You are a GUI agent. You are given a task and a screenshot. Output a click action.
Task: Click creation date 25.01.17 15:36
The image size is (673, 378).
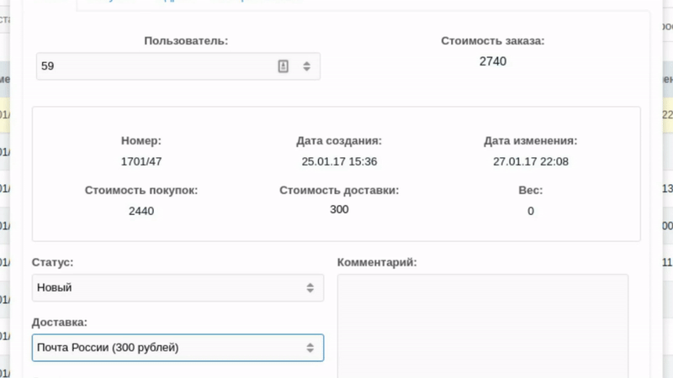coord(339,161)
